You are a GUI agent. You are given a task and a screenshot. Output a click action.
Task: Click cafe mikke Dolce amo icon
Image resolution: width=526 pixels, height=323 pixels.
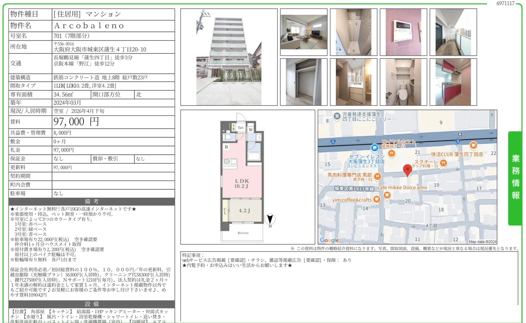click(x=387, y=195)
